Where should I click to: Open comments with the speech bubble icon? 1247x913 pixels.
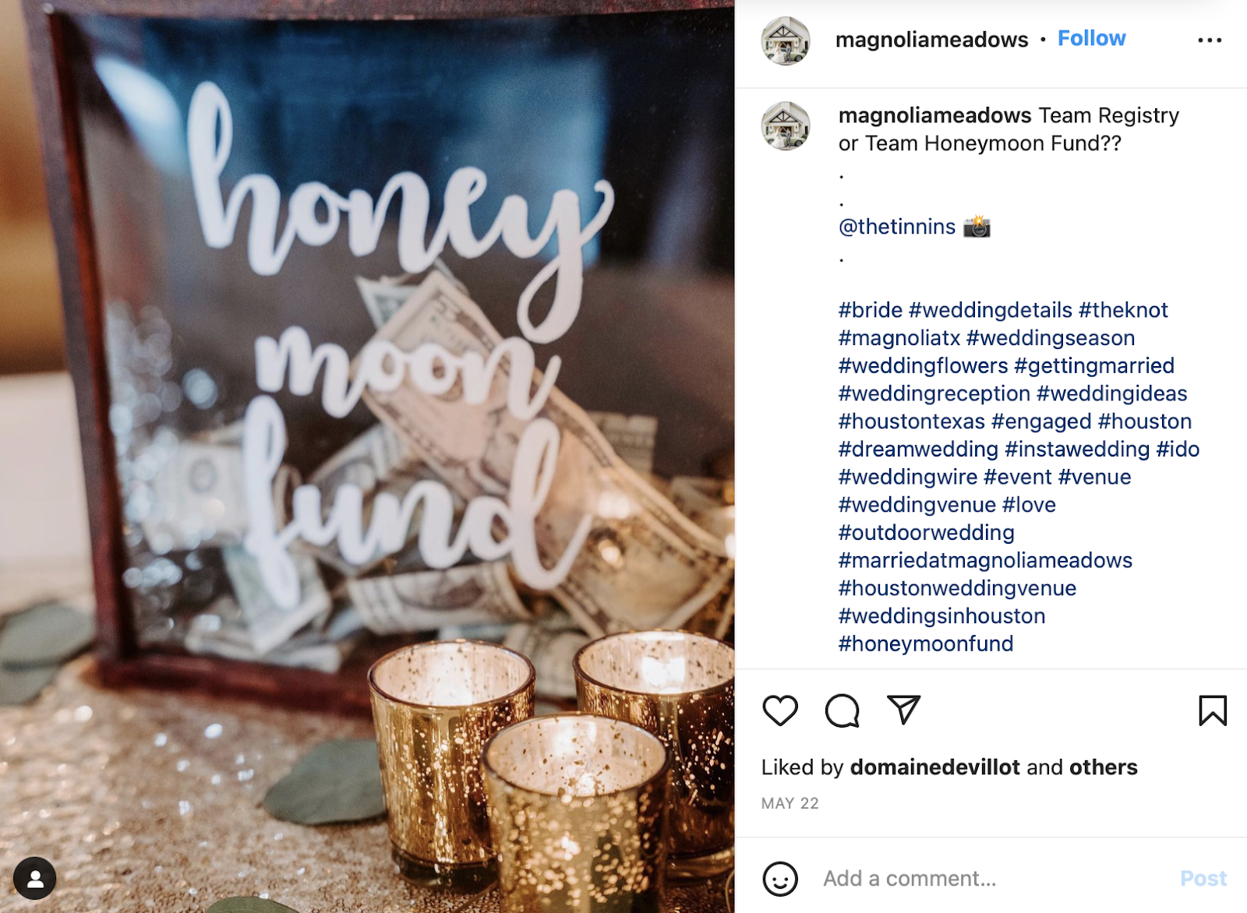pyautogui.click(x=842, y=710)
